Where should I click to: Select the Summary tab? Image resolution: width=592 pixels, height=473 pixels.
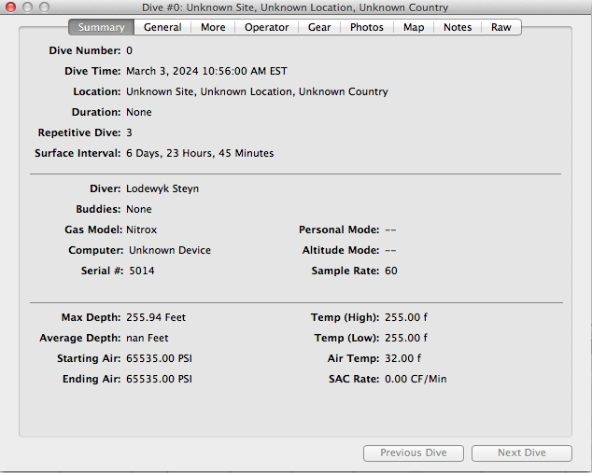pyautogui.click(x=101, y=27)
